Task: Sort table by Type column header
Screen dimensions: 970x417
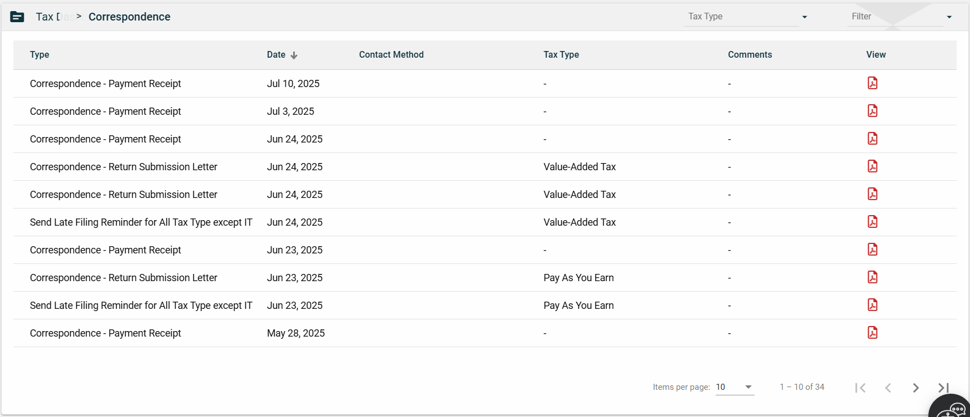Action: pyautogui.click(x=39, y=55)
